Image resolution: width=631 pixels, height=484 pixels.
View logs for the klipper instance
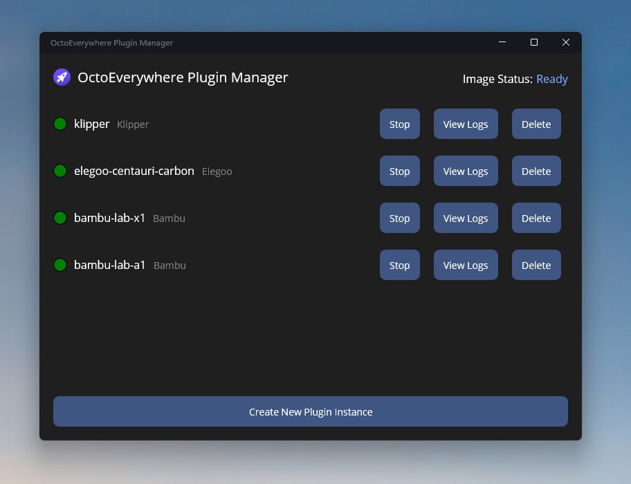pos(466,124)
